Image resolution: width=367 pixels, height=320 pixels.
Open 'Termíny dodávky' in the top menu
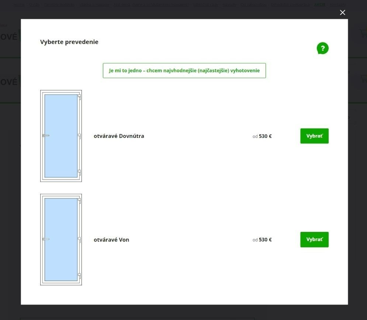coord(59,5)
